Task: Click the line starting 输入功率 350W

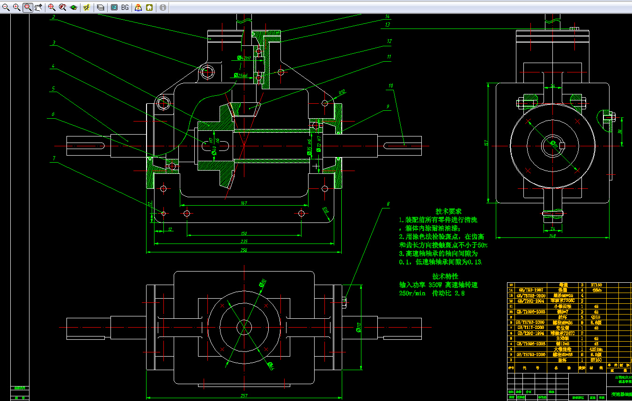Action: tap(439, 285)
